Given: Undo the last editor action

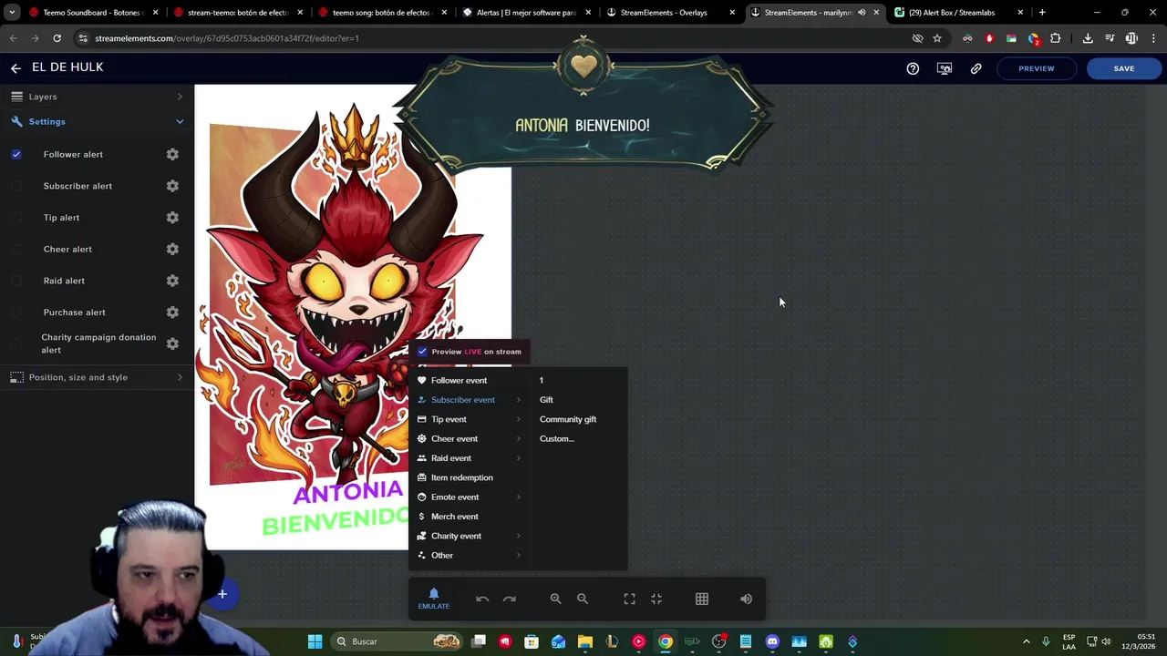Looking at the screenshot, I should tap(482, 599).
